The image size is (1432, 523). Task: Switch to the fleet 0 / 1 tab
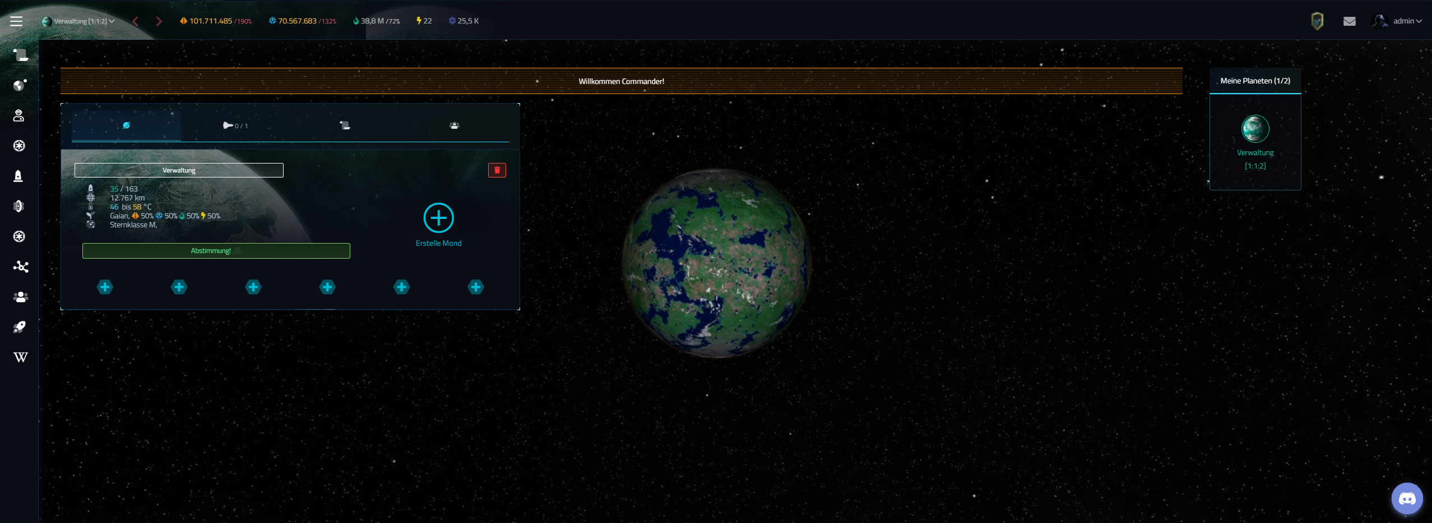pyautogui.click(x=235, y=125)
